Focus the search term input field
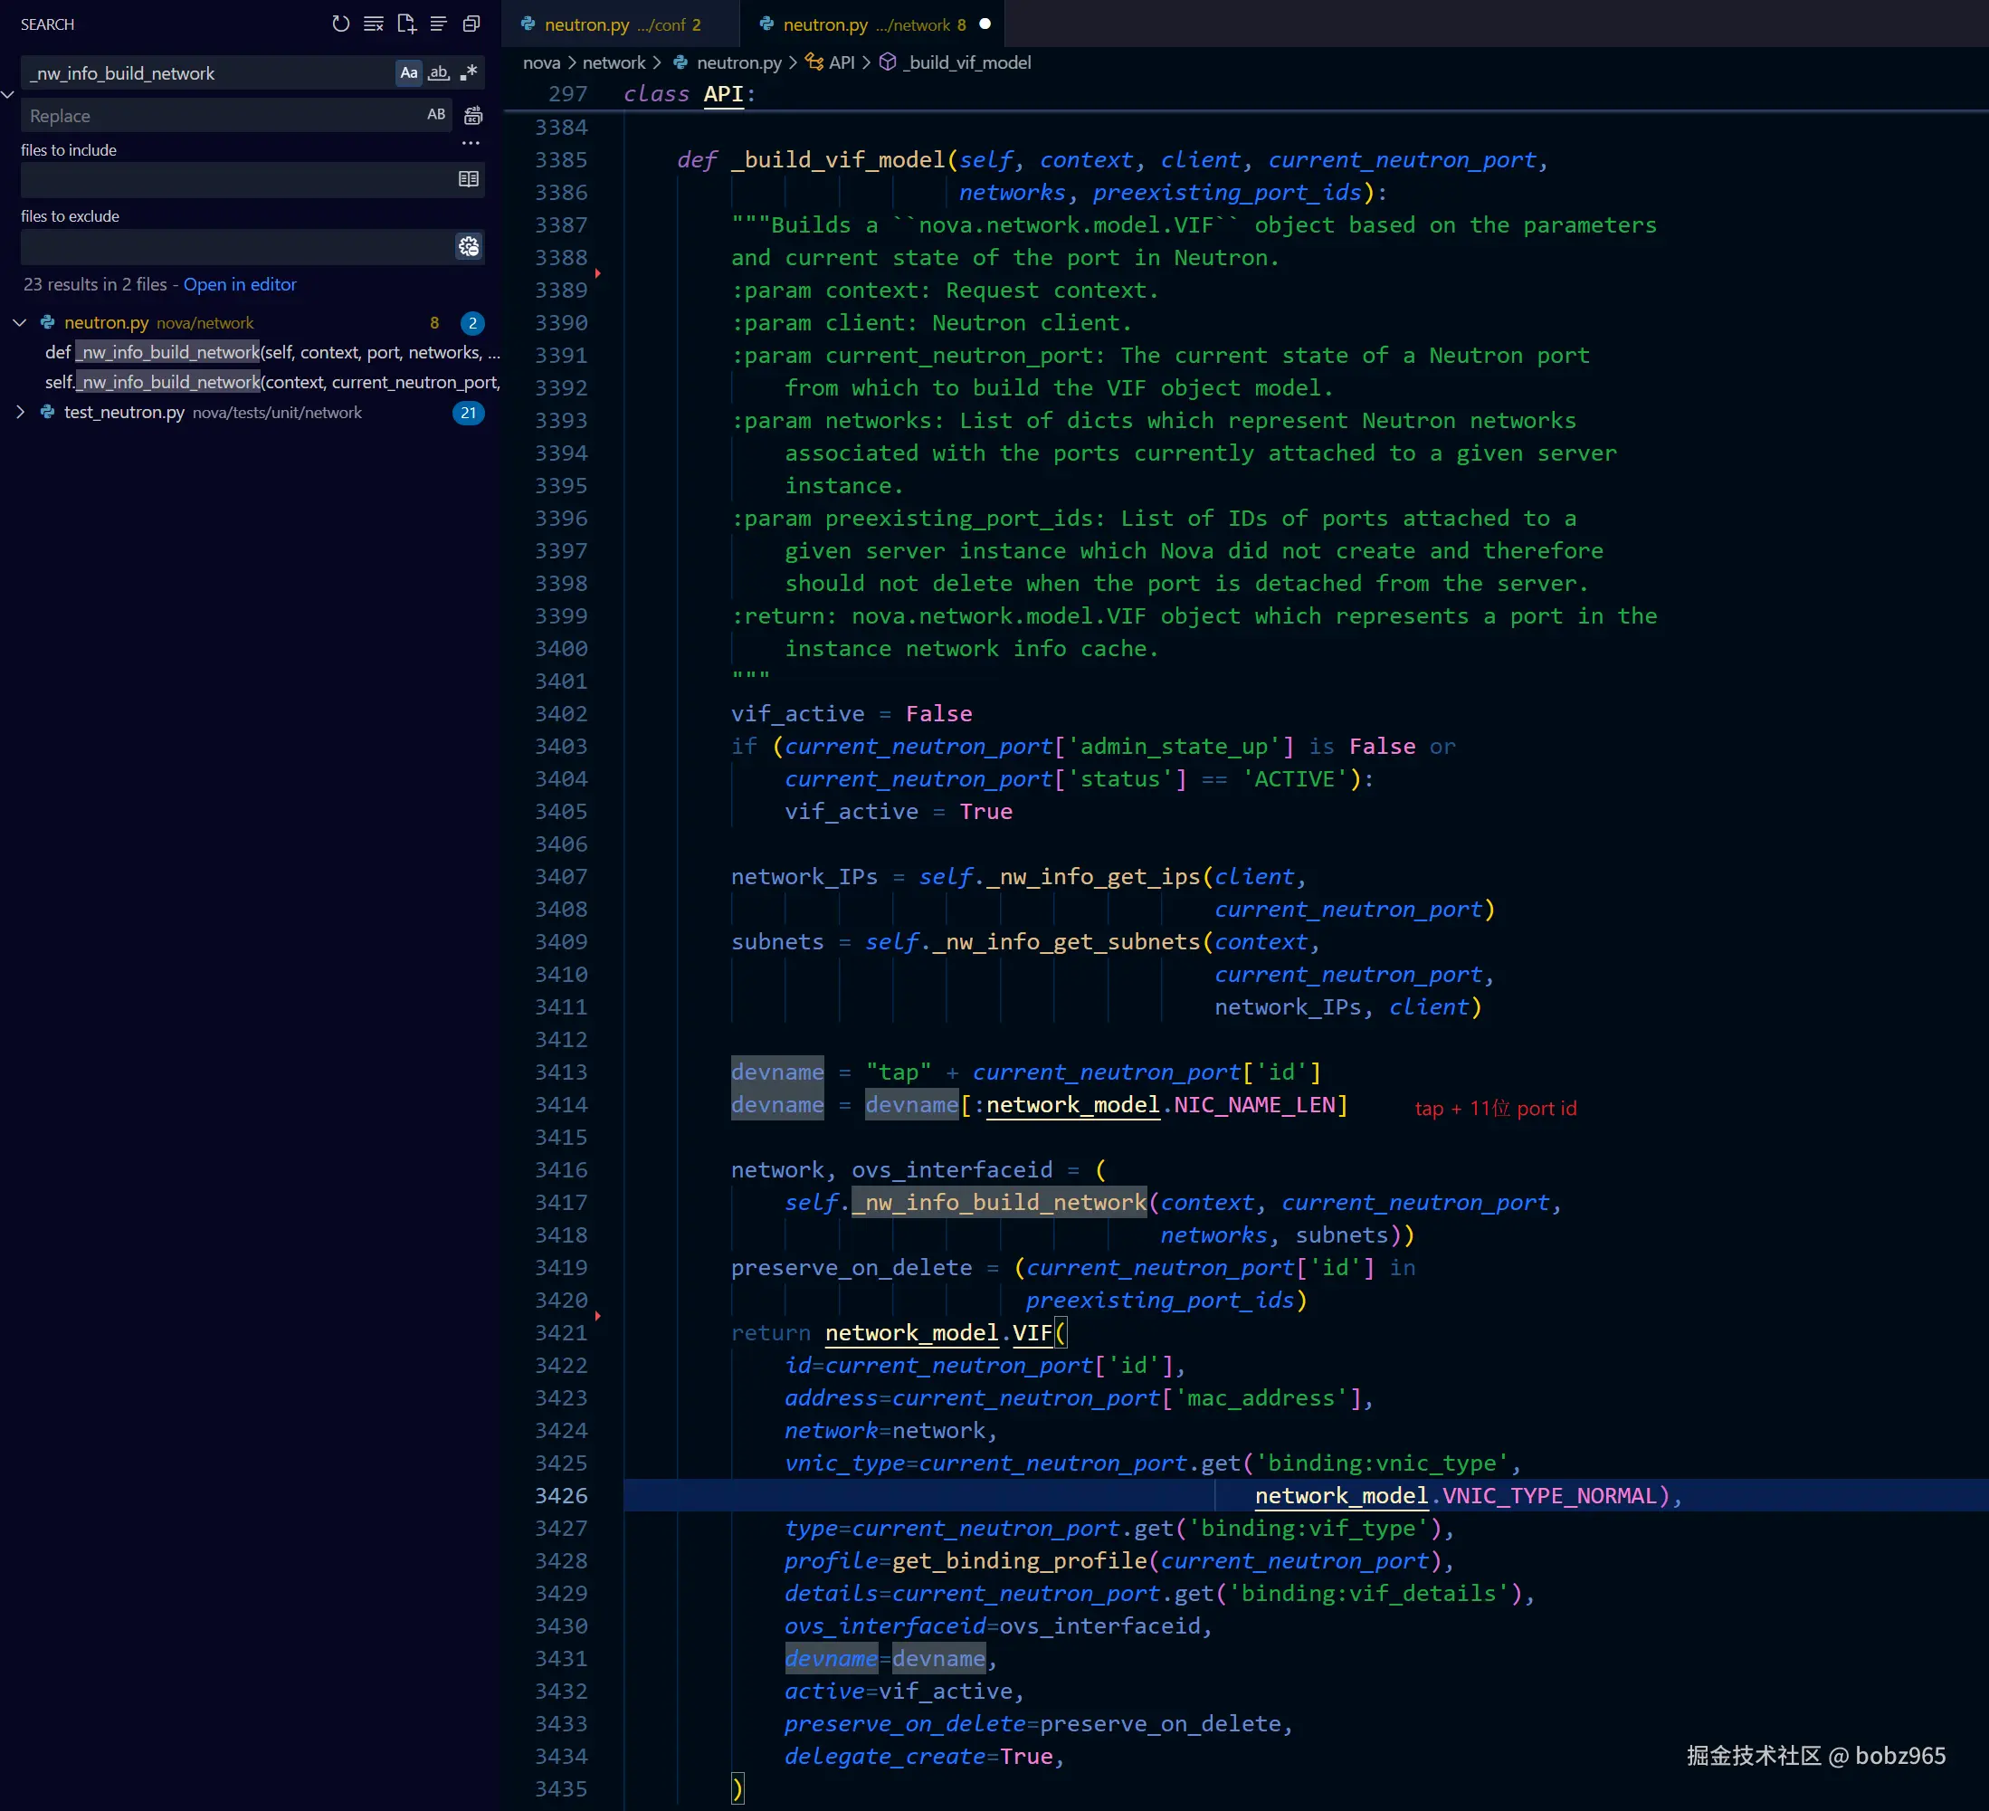This screenshot has width=1989, height=1811. pyautogui.click(x=209, y=73)
